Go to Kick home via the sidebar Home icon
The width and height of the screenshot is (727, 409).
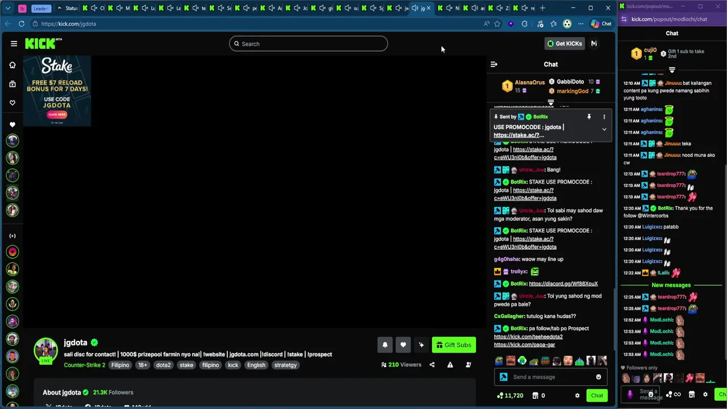click(12, 65)
